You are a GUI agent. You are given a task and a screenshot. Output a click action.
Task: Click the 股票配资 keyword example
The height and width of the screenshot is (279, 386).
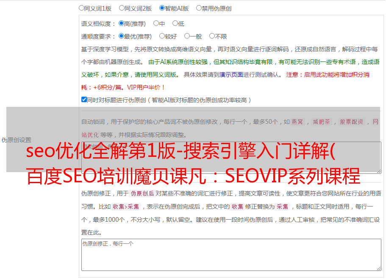pos(352,122)
